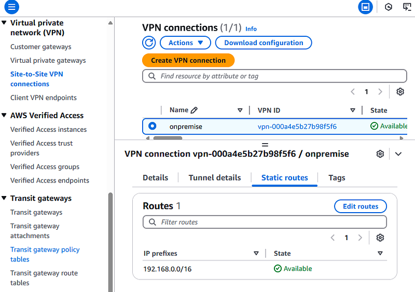This screenshot has height=292, width=415.
Task: Open CloudShell terminal icon in top bar
Action: [x=407, y=7]
